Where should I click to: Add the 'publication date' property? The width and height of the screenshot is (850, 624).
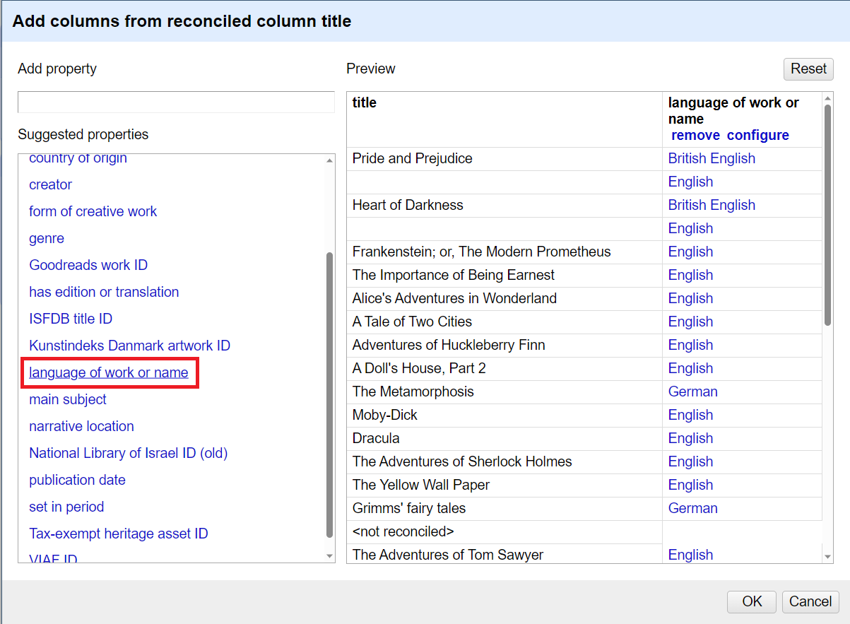point(77,480)
